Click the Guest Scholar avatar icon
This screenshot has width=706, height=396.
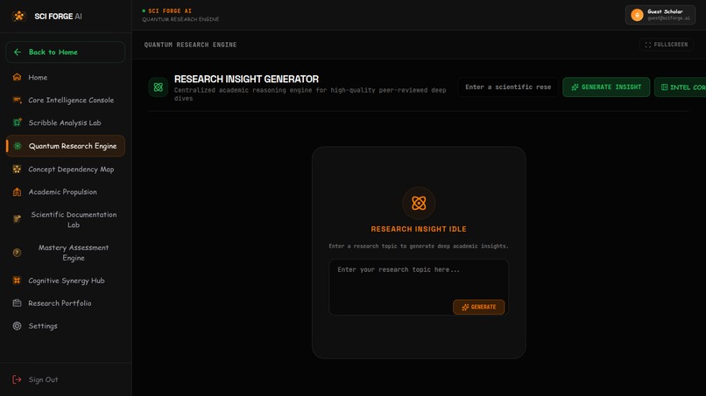[x=637, y=15]
